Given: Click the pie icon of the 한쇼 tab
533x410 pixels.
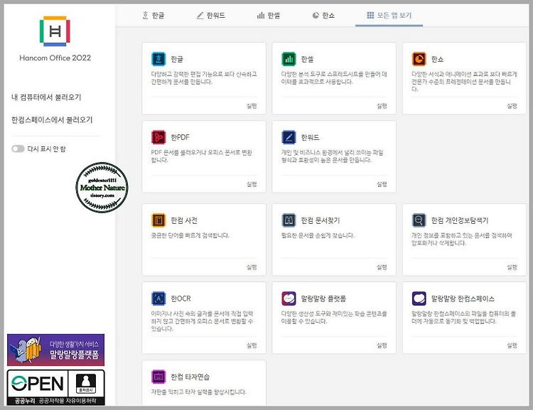Looking at the screenshot, I should (316, 16).
